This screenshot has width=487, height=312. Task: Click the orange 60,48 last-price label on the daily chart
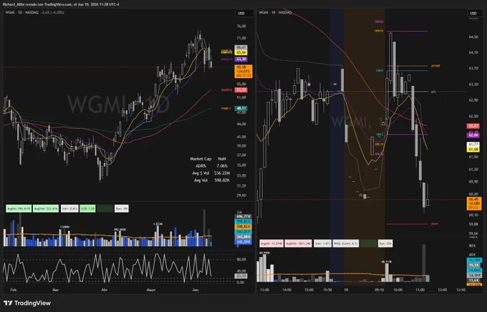(243, 72)
